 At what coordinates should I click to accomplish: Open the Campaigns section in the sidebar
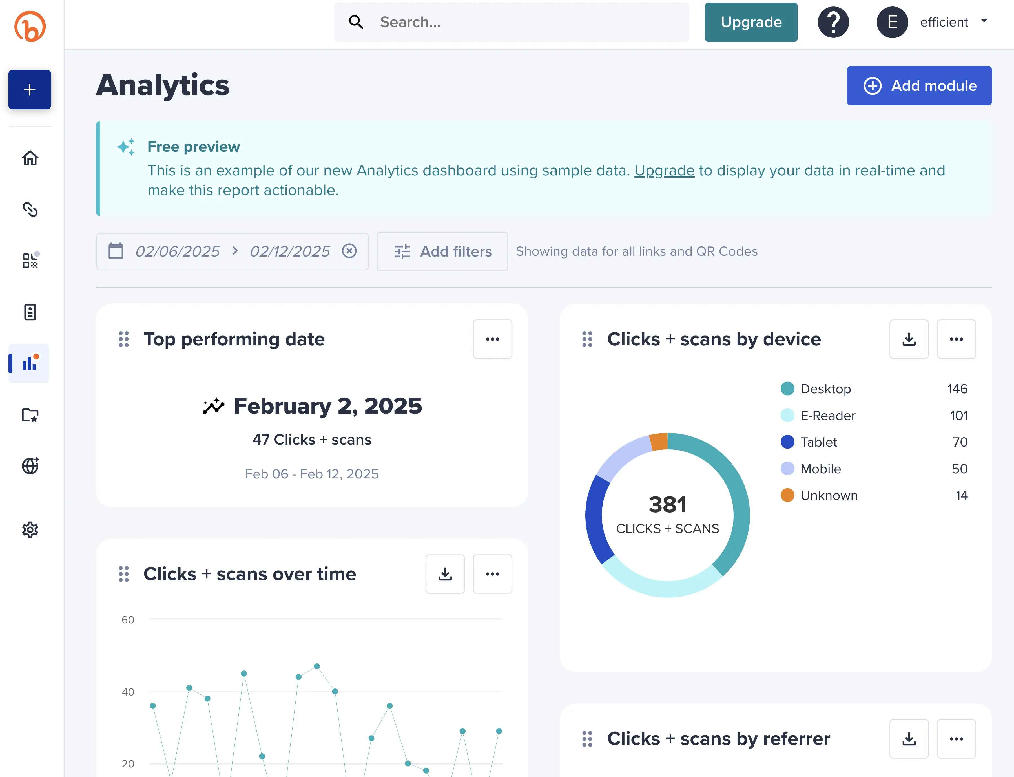coord(30,415)
